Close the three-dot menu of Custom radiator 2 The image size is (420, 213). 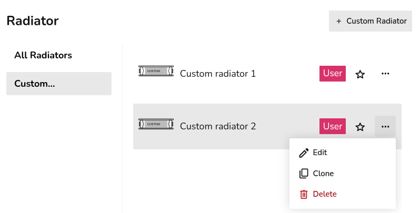(385, 126)
